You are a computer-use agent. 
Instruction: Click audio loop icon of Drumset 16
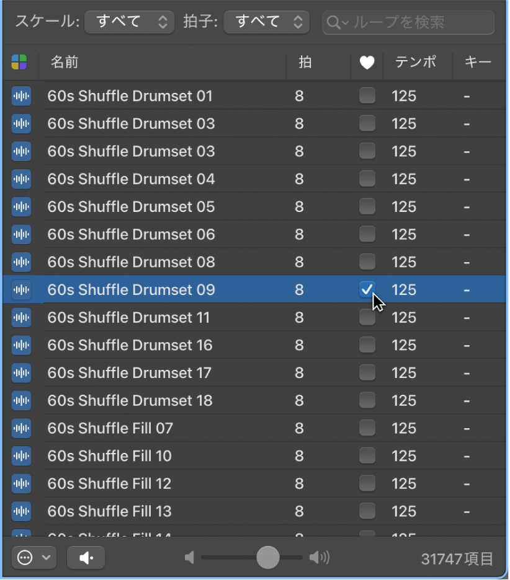pyautogui.click(x=21, y=345)
